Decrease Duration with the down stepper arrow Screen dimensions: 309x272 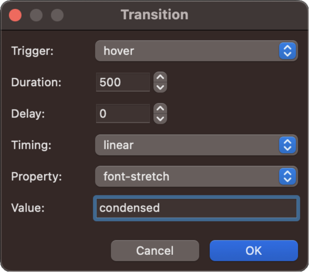click(160, 87)
